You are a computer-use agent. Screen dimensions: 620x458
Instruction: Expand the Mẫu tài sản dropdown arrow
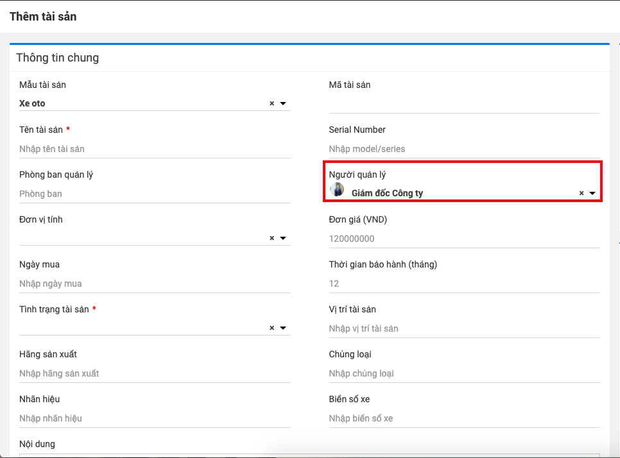(283, 104)
